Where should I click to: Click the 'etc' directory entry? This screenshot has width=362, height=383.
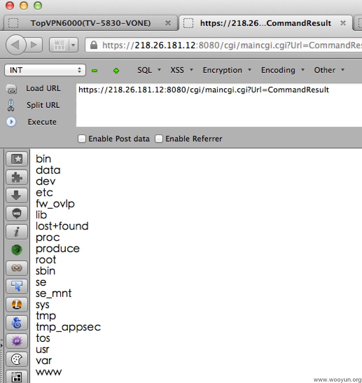tap(44, 193)
